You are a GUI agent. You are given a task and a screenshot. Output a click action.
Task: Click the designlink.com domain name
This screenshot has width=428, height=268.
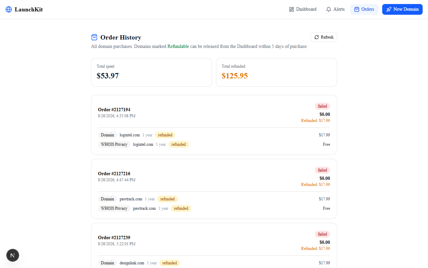132,263
